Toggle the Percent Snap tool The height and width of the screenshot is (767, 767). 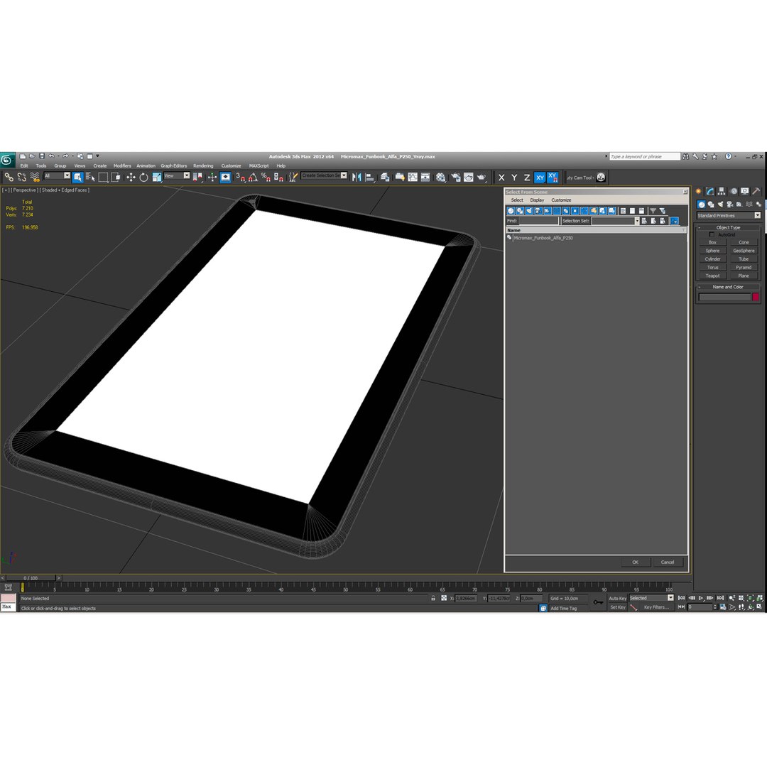click(x=266, y=177)
